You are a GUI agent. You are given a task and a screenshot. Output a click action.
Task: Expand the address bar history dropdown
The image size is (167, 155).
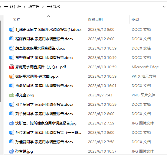click(x=164, y=7)
